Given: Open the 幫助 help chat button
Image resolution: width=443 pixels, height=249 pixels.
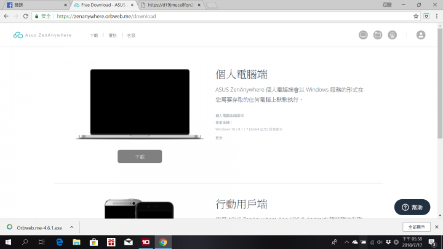Looking at the screenshot, I should coord(412,207).
